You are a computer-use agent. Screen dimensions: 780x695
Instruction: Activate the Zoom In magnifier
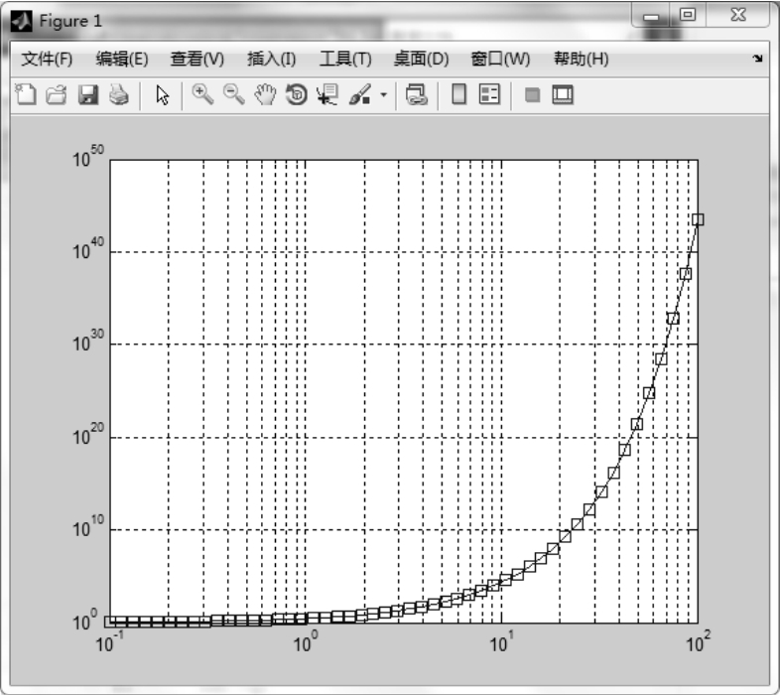click(x=202, y=94)
